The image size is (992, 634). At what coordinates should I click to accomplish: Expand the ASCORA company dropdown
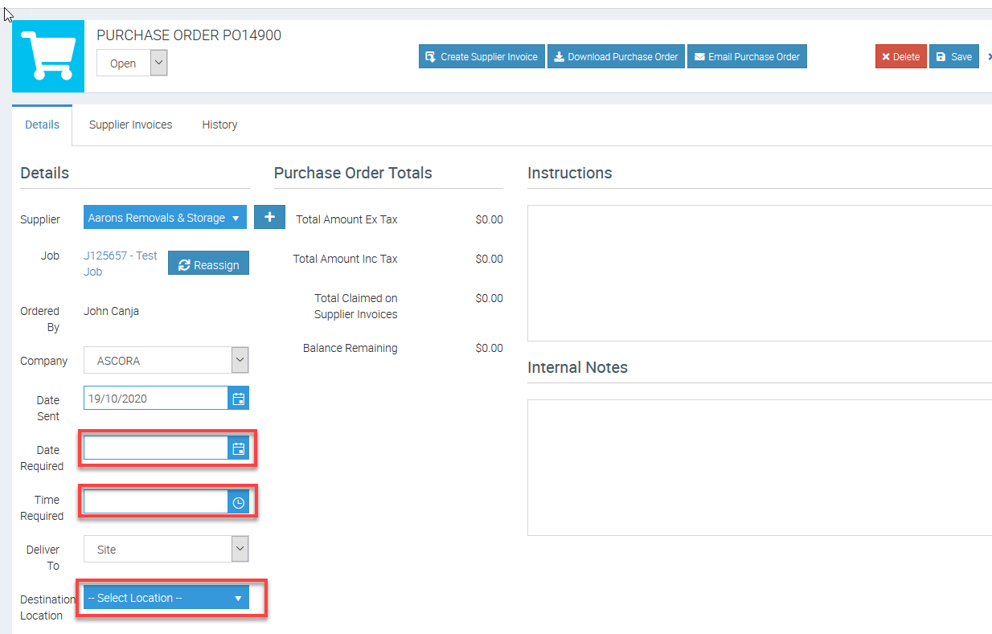click(240, 361)
